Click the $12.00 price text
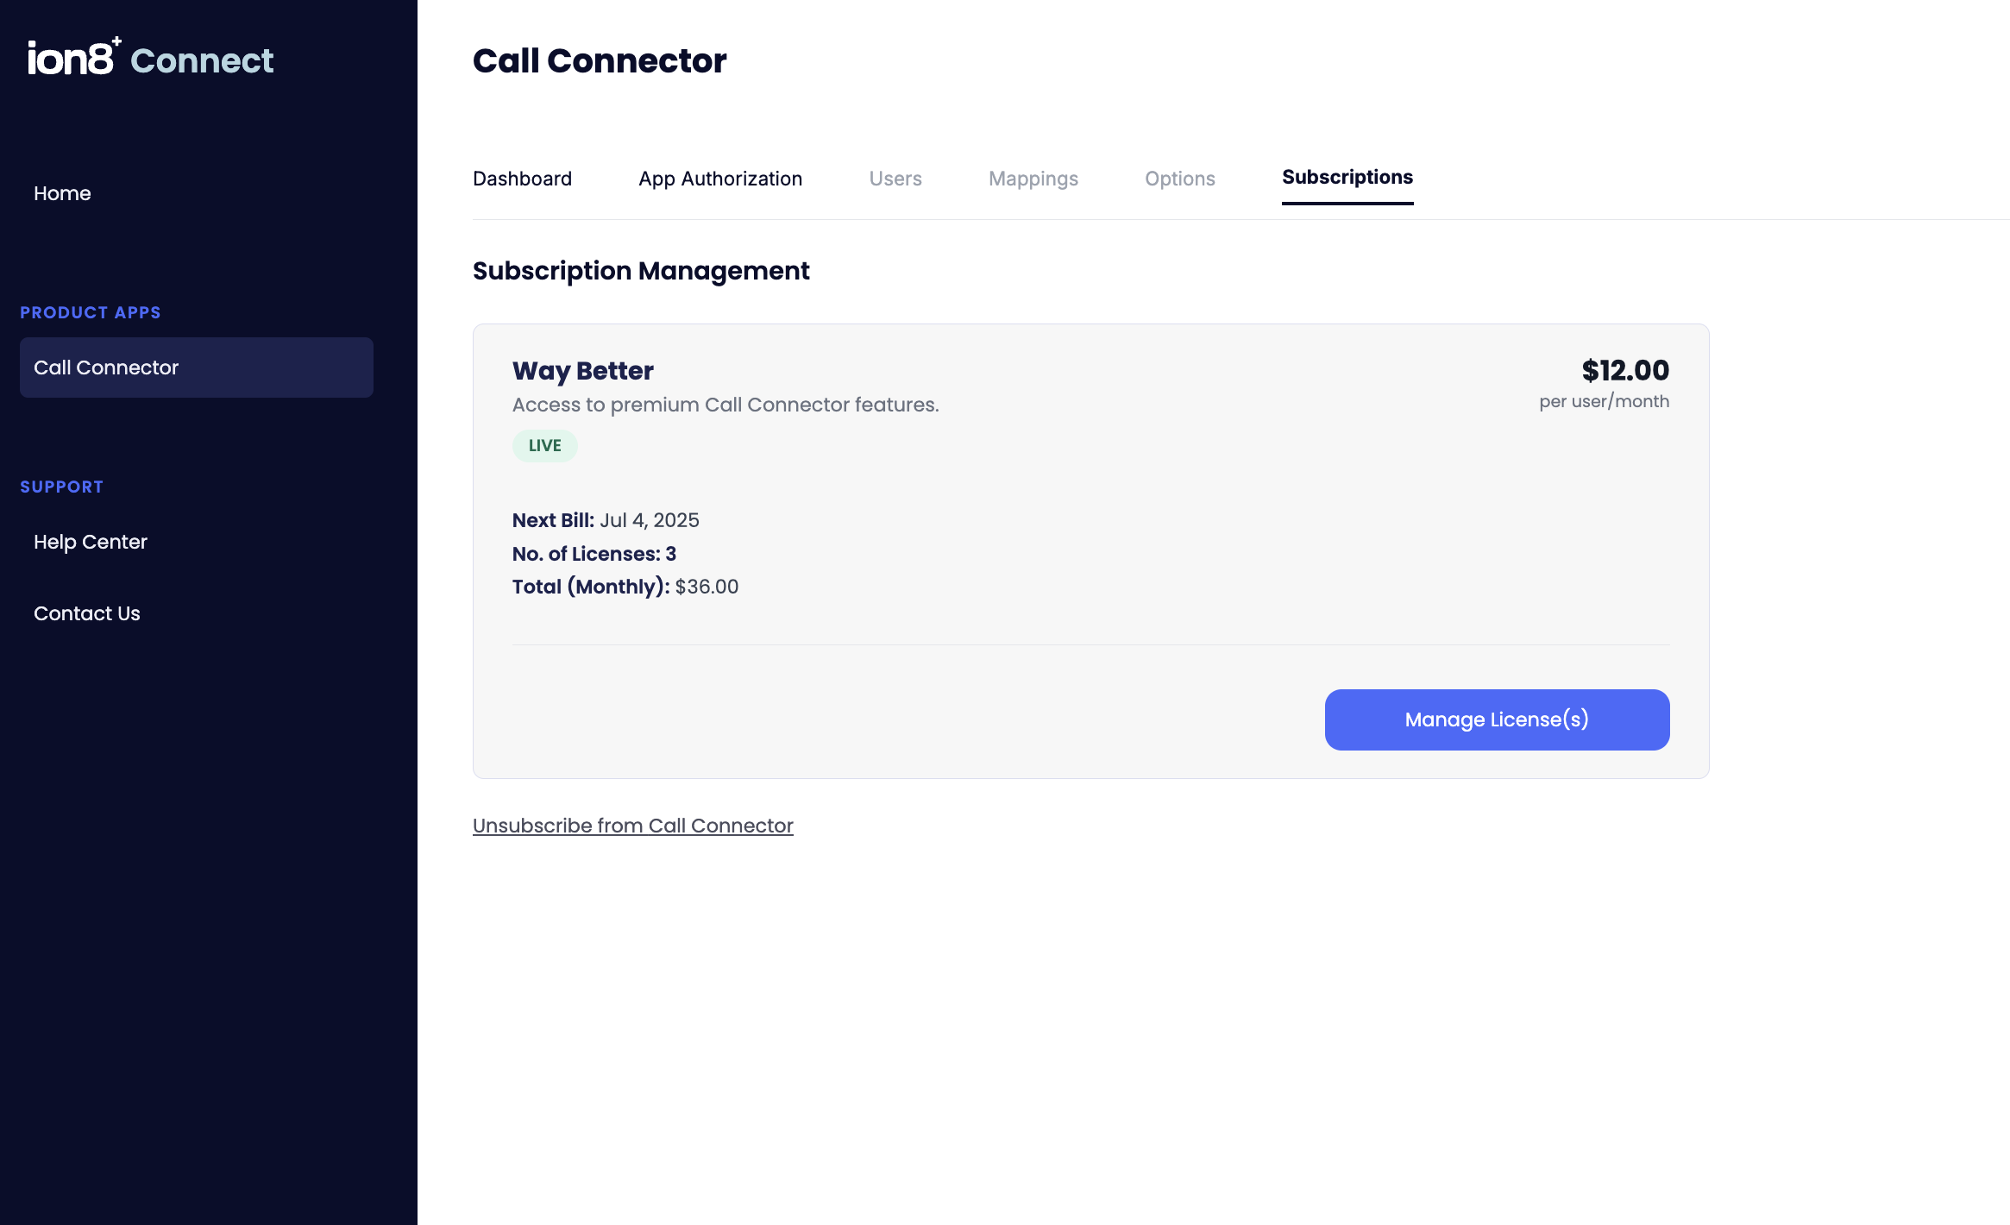Viewport: 2010px width, 1225px height. tap(1625, 370)
